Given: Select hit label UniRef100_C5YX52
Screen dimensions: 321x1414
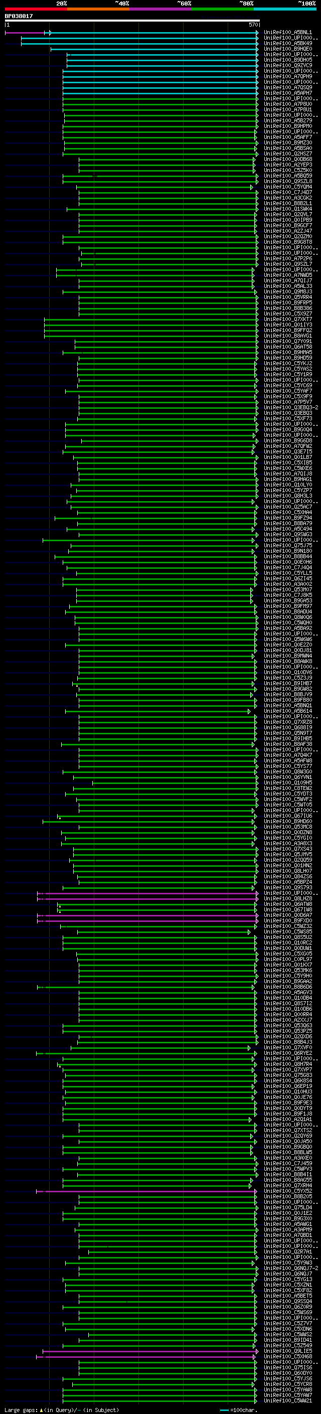Looking at the screenshot, I should pyautogui.click(x=287, y=1192).
